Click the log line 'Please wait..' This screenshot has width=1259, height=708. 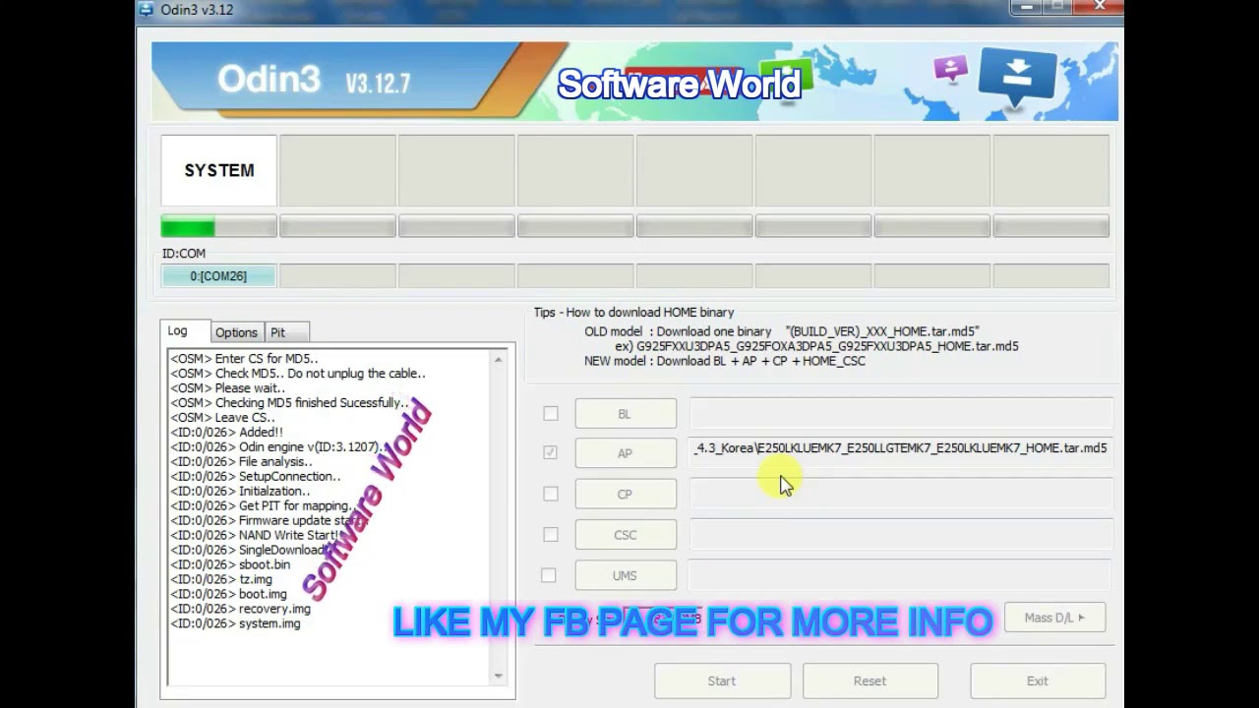pos(227,387)
